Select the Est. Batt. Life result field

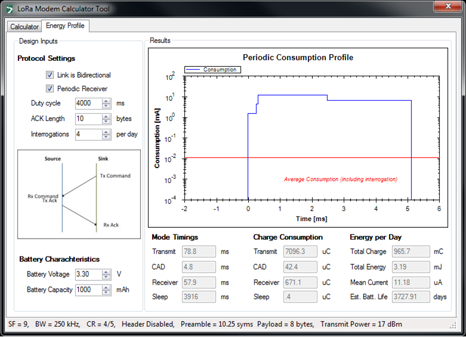click(x=409, y=296)
